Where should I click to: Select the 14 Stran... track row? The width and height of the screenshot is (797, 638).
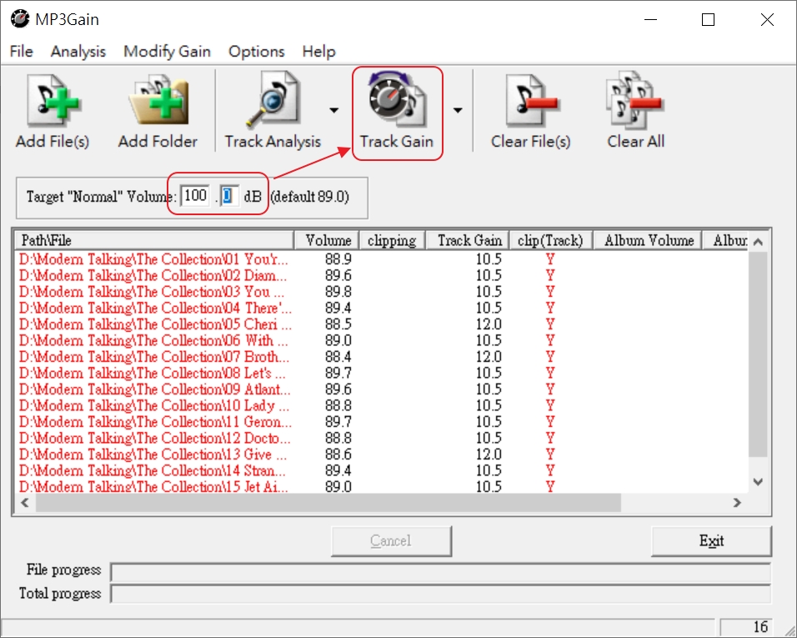[x=381, y=470]
